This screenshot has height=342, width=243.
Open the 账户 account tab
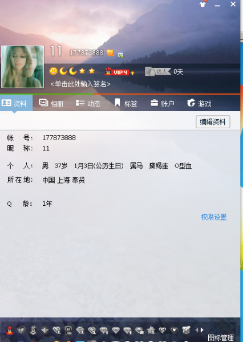[163, 103]
